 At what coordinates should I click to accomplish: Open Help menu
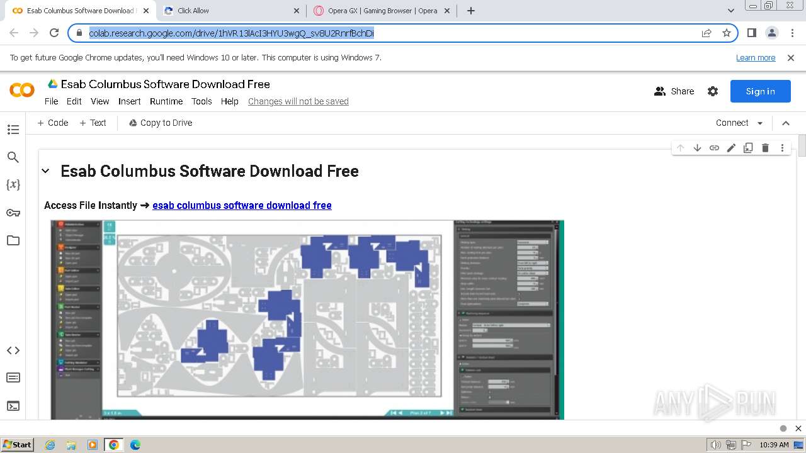[x=230, y=101]
